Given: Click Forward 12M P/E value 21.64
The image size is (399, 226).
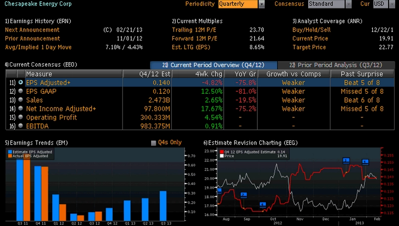Looking at the screenshot, I should pos(257,38).
